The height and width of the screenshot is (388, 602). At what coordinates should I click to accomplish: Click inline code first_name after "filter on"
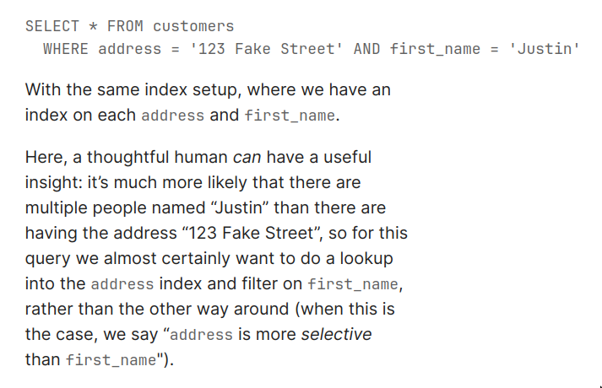(354, 284)
